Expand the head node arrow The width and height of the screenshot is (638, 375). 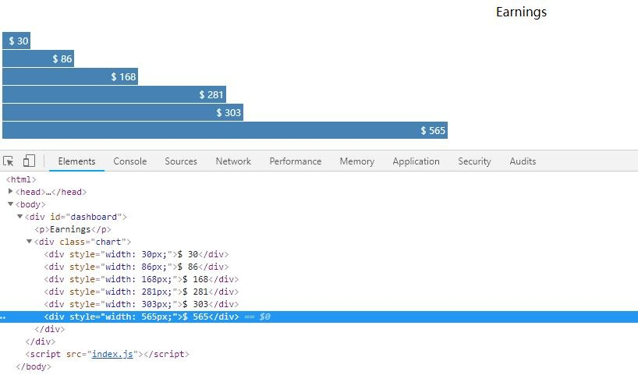point(11,191)
